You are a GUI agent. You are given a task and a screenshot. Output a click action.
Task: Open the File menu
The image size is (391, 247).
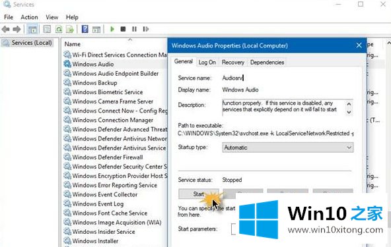tap(9, 17)
